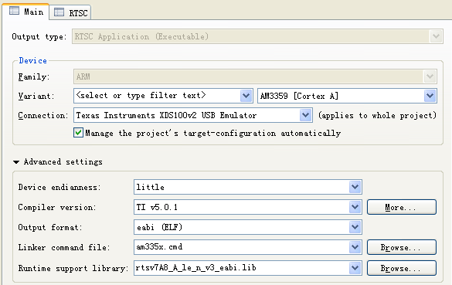The height and width of the screenshot is (285, 452).
Task: Open the Variant filter dropdown arrow
Action: click(x=246, y=96)
